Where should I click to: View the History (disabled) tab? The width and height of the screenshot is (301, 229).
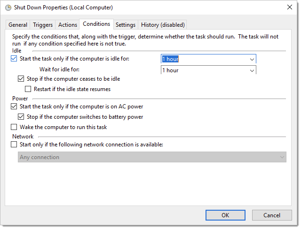163,25
